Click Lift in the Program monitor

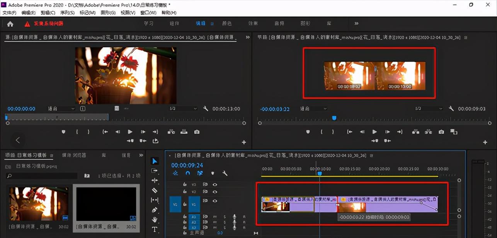point(415,132)
